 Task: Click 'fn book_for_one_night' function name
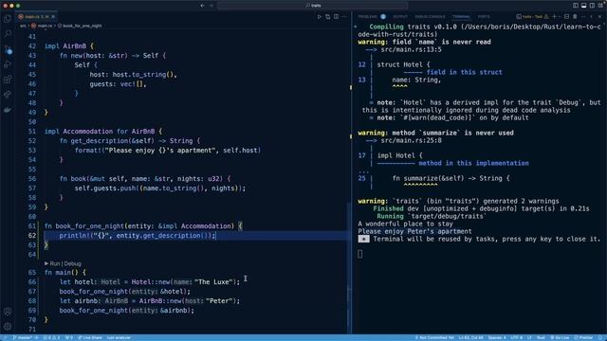[x=90, y=226]
